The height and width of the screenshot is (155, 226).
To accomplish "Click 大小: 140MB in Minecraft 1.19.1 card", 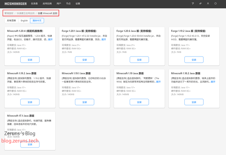I will (x=68, y=94).
